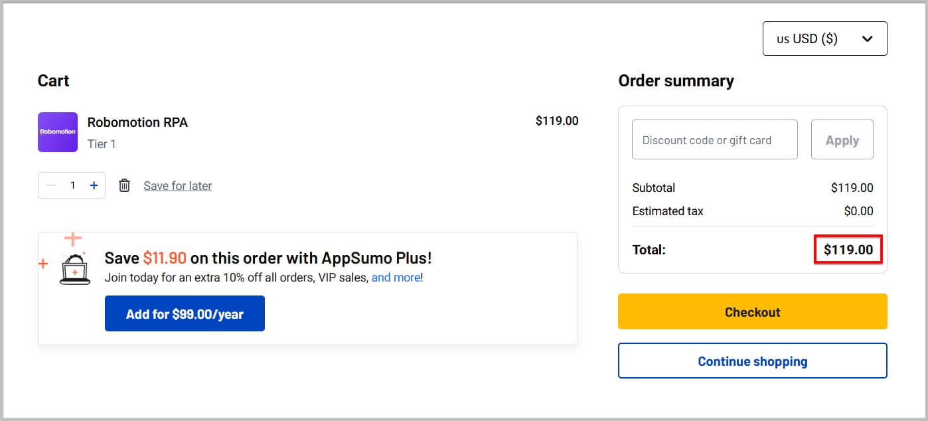Click the chevron on the currency selector
This screenshot has width=928, height=421.
[866, 39]
